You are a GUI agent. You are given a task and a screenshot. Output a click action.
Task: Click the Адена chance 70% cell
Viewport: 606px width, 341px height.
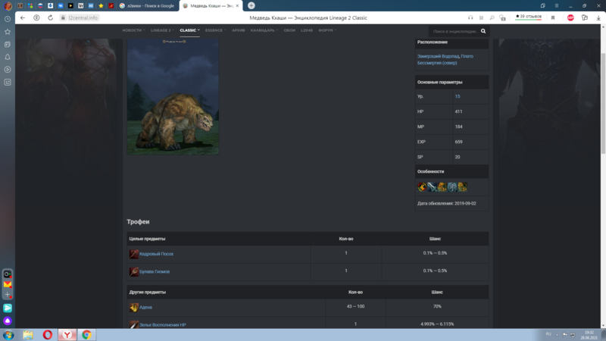(x=437, y=307)
